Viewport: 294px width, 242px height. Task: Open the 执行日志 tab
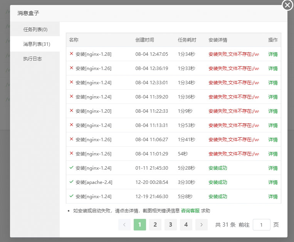(32, 59)
